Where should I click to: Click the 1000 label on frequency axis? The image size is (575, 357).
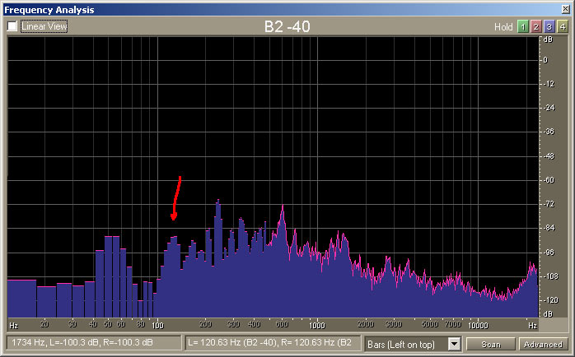317,325
